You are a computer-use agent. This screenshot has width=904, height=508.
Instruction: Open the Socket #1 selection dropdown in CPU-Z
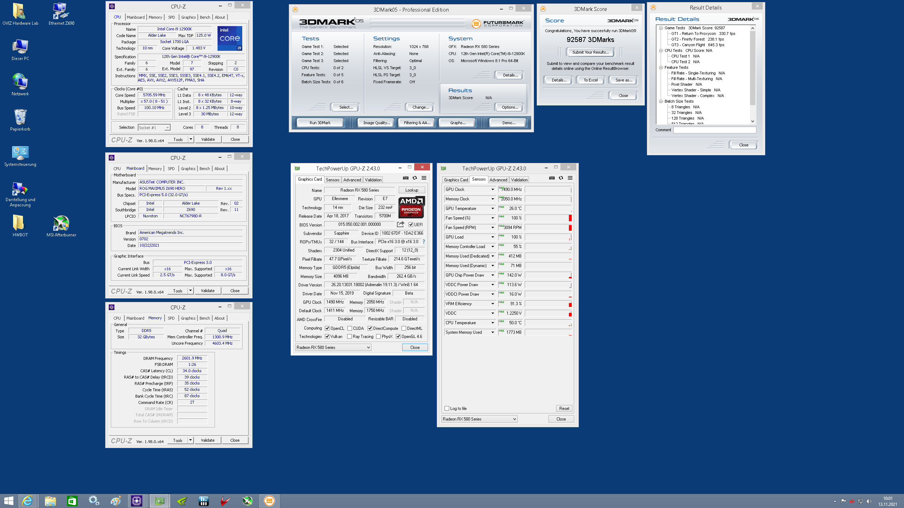tap(154, 127)
